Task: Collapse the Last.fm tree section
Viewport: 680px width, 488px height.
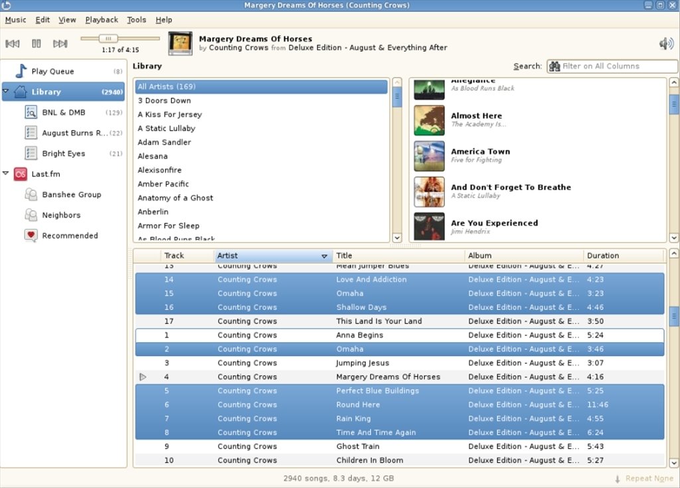Action: click(x=5, y=173)
